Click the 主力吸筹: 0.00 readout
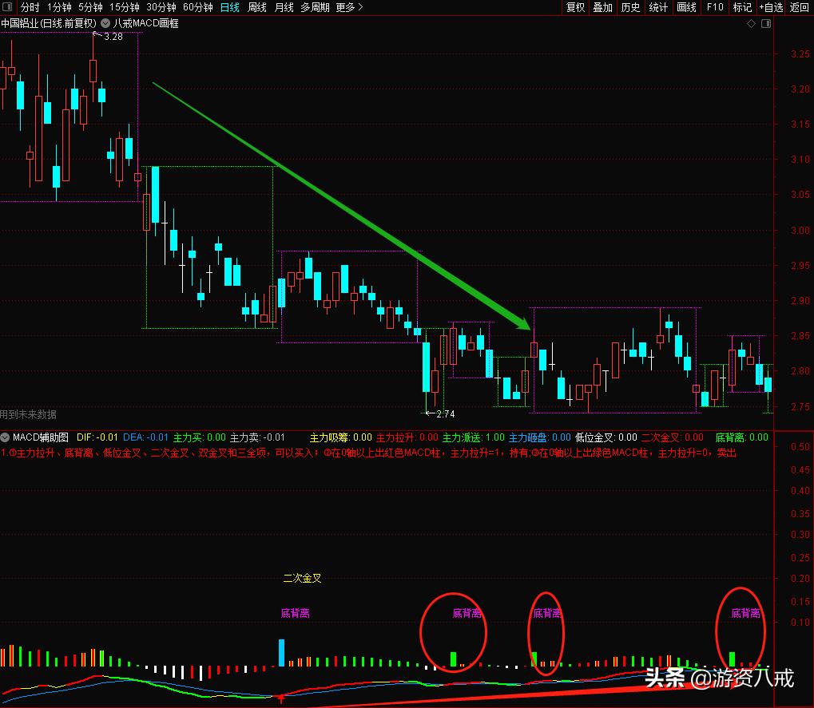Image resolution: width=814 pixels, height=708 pixels. click(x=341, y=437)
